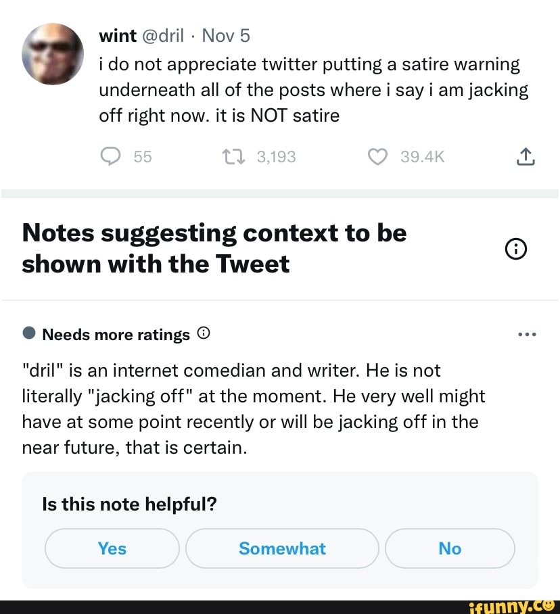
Task: Click the Nov 5 timestamp
Action: [x=225, y=35]
